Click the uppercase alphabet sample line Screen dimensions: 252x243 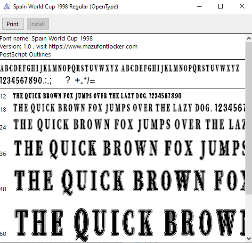pyautogui.click(x=120, y=68)
